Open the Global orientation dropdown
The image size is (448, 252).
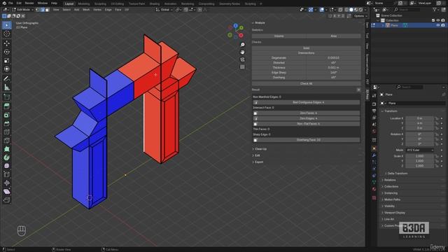164,10
